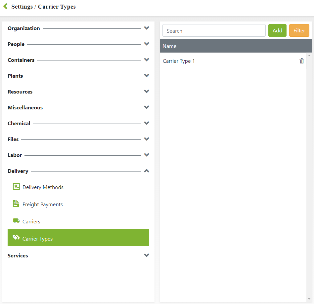The width and height of the screenshot is (314, 304).
Task: Click the scrollbar down arrow in list
Action: coord(309,299)
